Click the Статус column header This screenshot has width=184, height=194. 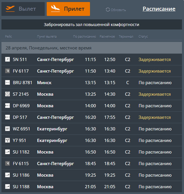point(143,37)
